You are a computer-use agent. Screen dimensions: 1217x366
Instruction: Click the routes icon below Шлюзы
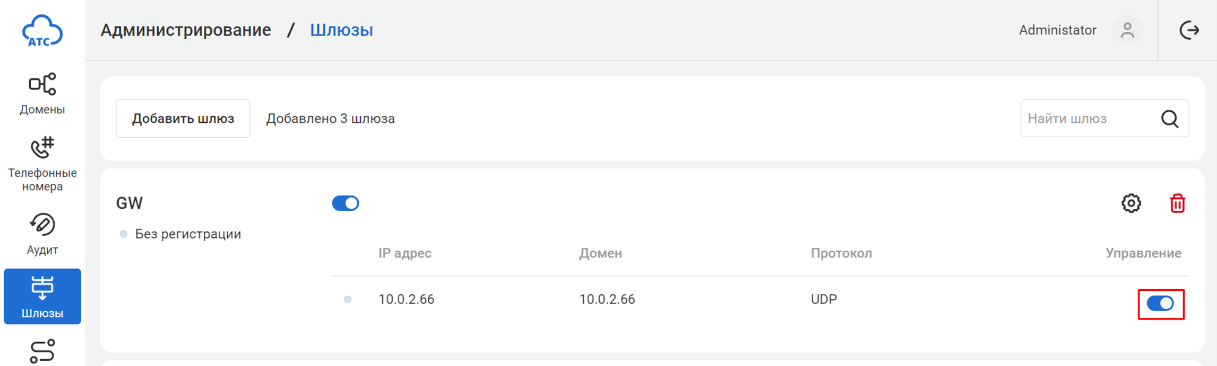42,351
